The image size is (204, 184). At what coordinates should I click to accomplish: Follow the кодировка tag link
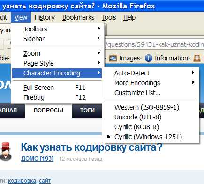point(22,181)
